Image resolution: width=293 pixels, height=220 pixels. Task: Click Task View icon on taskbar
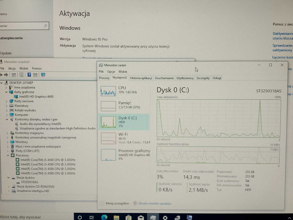coord(92,217)
